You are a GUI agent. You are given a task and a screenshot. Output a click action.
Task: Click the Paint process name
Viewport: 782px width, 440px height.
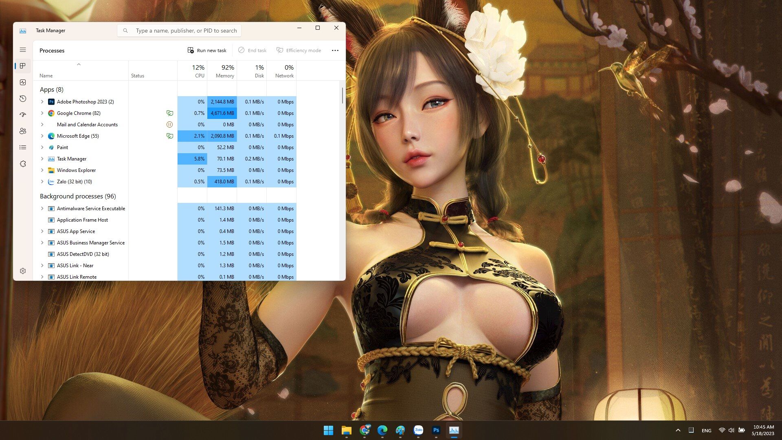pos(62,147)
